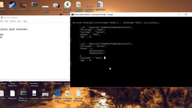
Task: Click the db.tinfo.find command line in Command Prompt
Action: tap(116, 23)
